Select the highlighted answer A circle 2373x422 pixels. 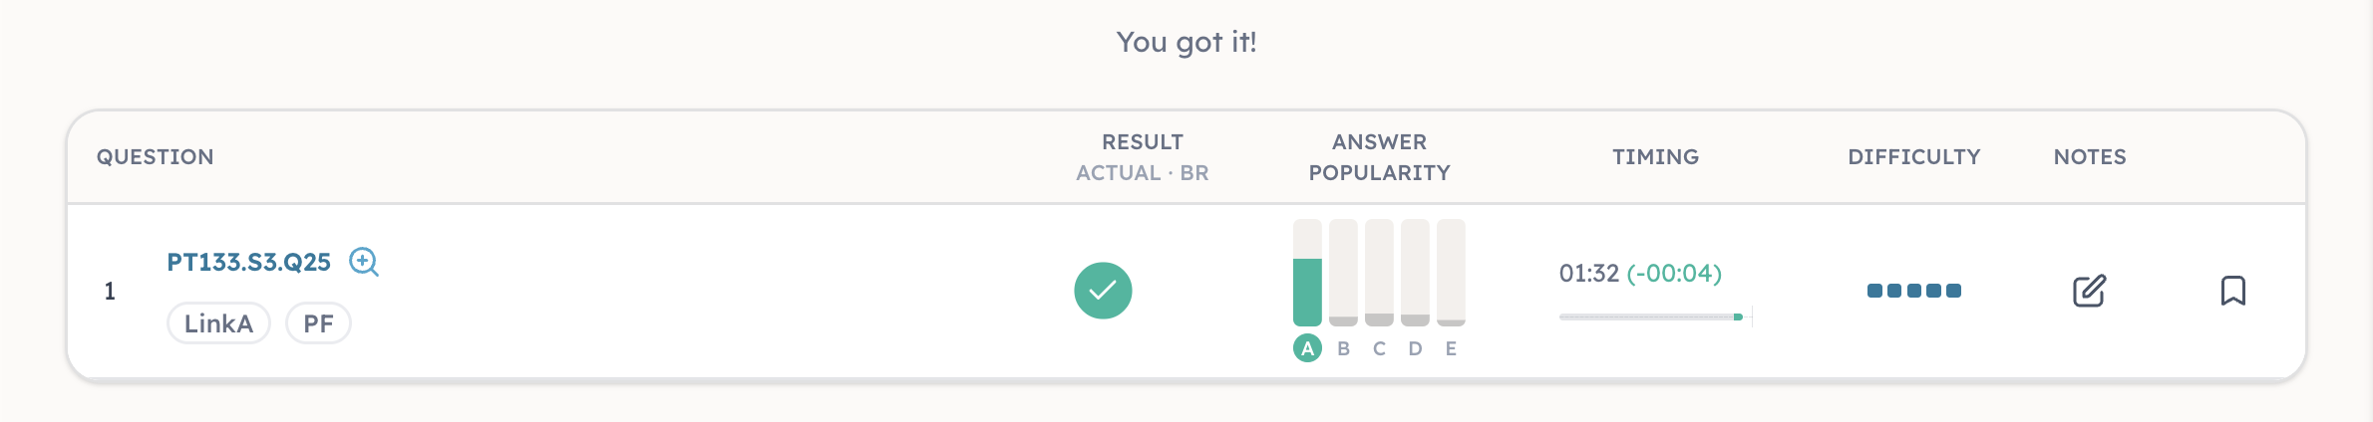click(1307, 348)
